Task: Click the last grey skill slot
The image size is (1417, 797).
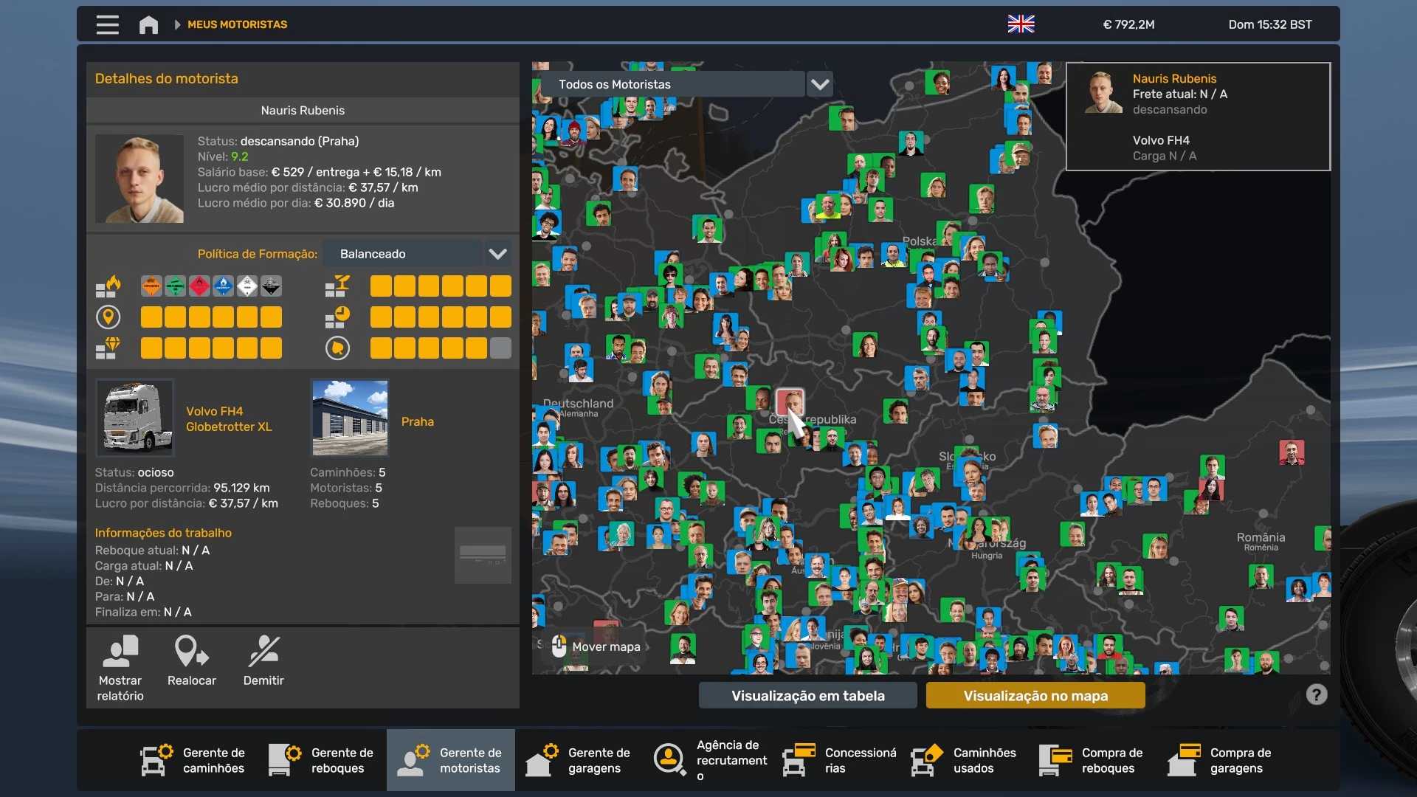Action: point(500,348)
